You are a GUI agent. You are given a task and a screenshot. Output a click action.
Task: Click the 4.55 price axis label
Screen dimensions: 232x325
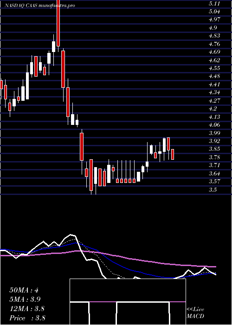[214, 68]
